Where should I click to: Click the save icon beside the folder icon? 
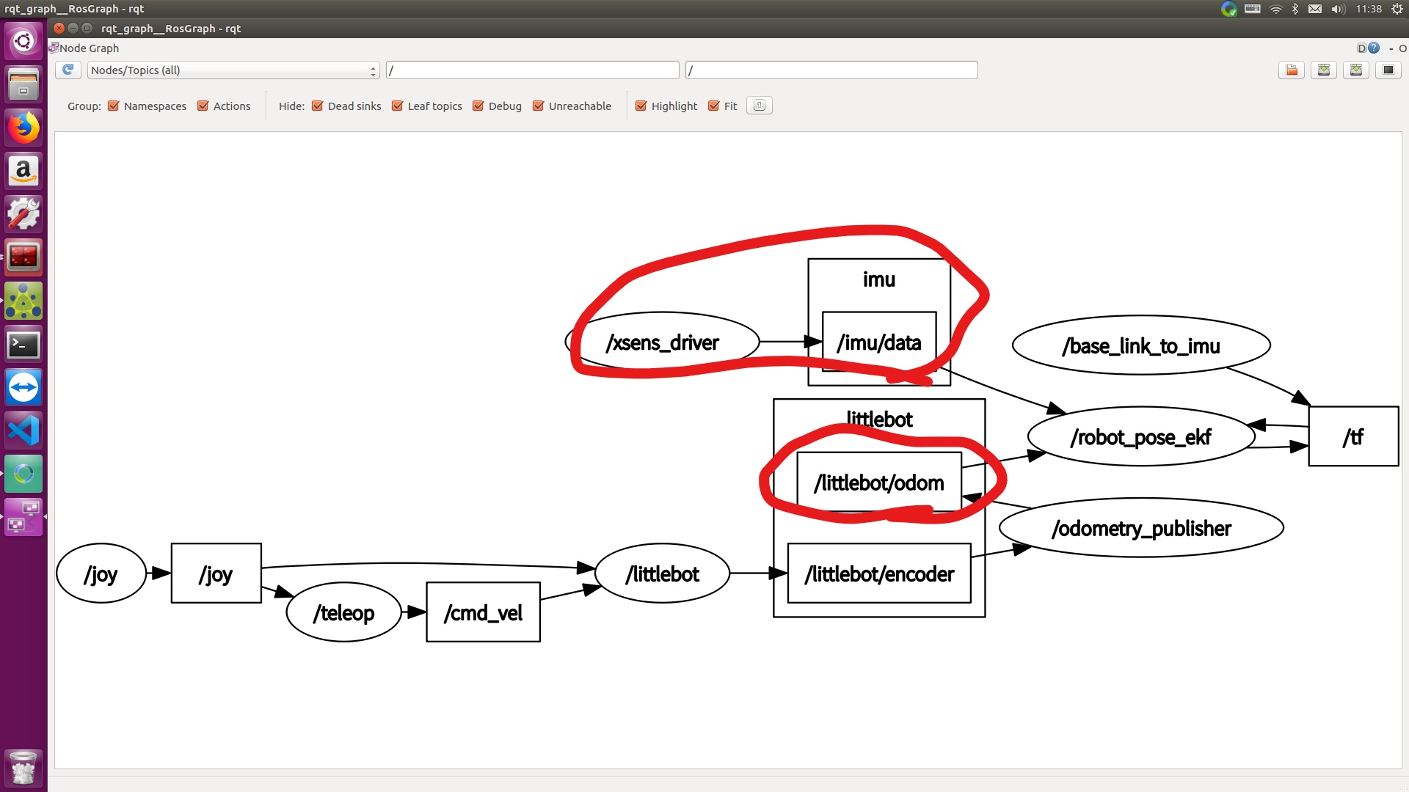point(1324,70)
